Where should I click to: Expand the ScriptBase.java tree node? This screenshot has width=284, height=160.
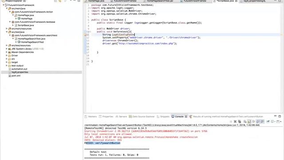tap(13, 25)
